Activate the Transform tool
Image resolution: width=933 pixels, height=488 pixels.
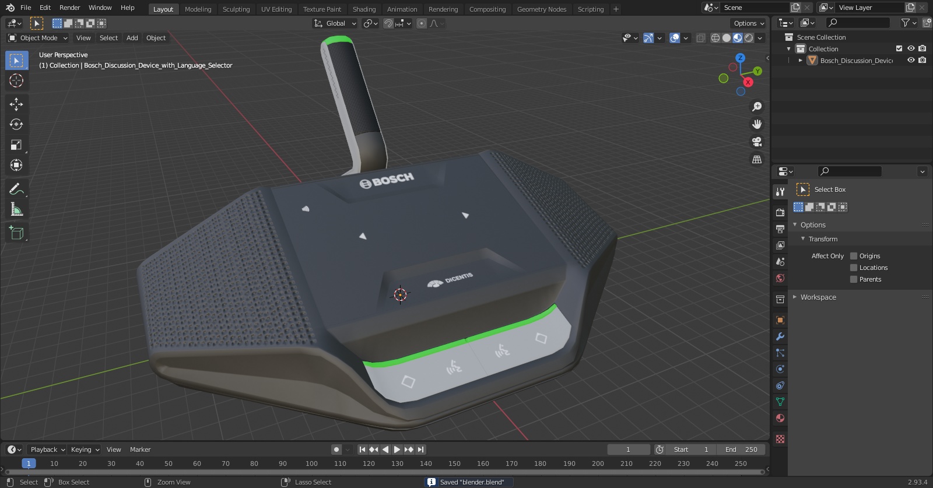[16, 165]
